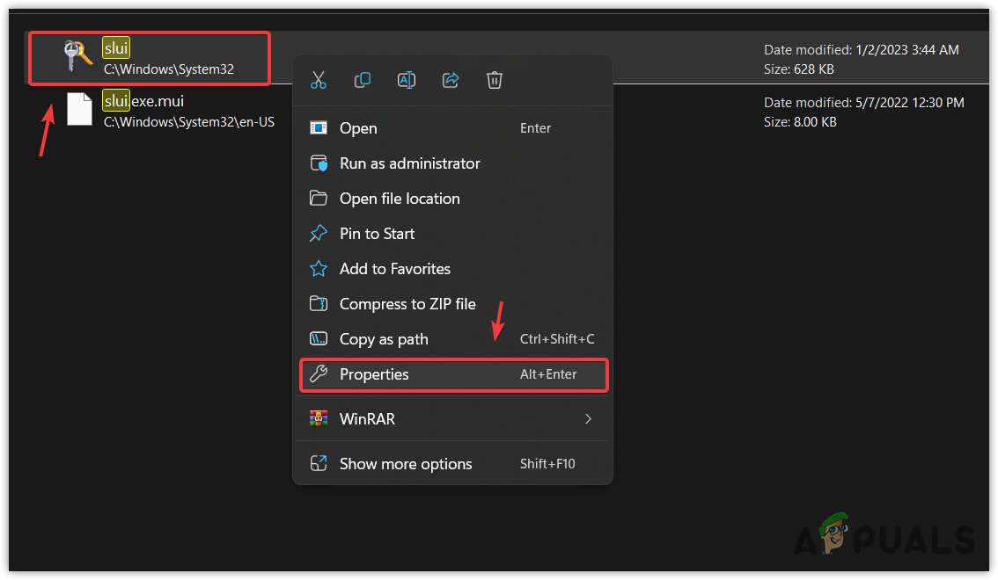998x580 pixels.
Task: Choose Open from the context menu
Action: tap(358, 128)
